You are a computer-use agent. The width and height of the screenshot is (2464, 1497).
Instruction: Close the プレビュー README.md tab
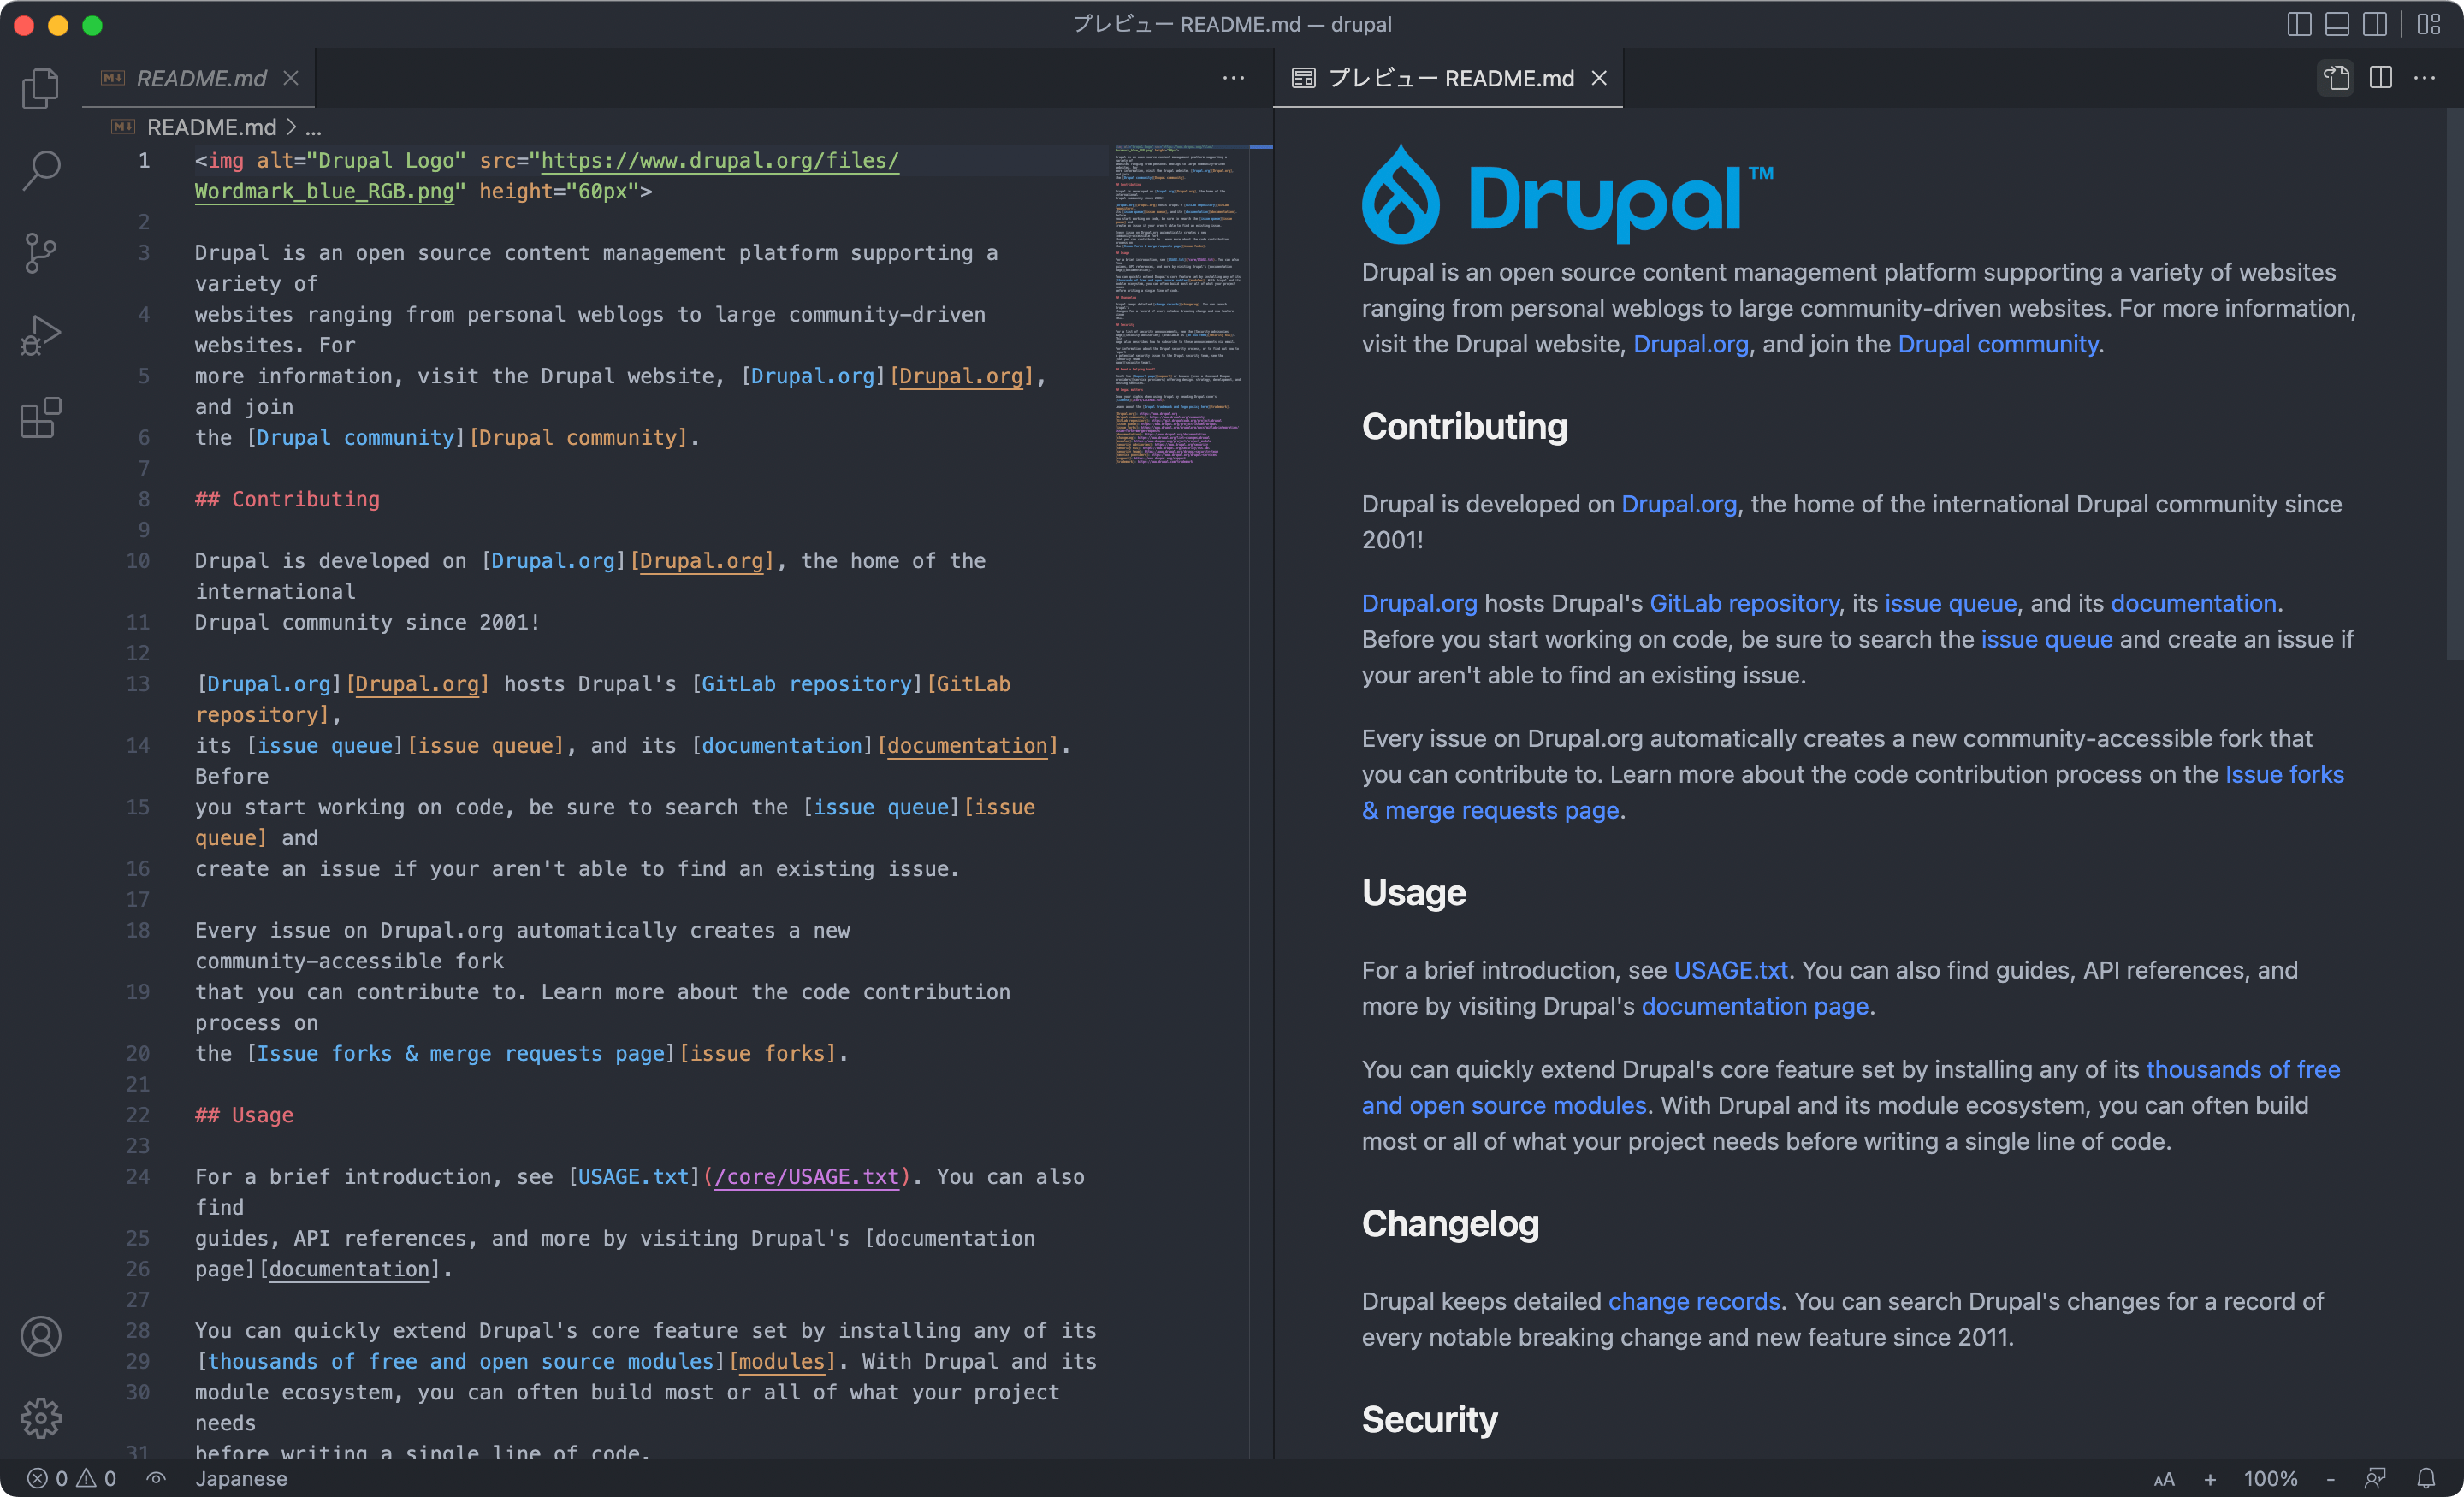click(x=1599, y=78)
